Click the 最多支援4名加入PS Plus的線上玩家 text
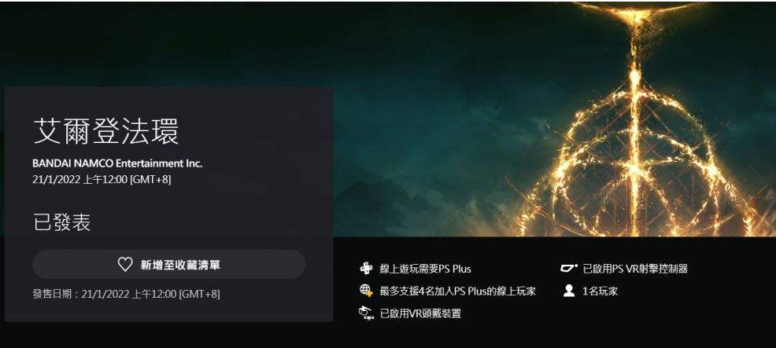Screen dimensions: 776x348 tap(458, 291)
